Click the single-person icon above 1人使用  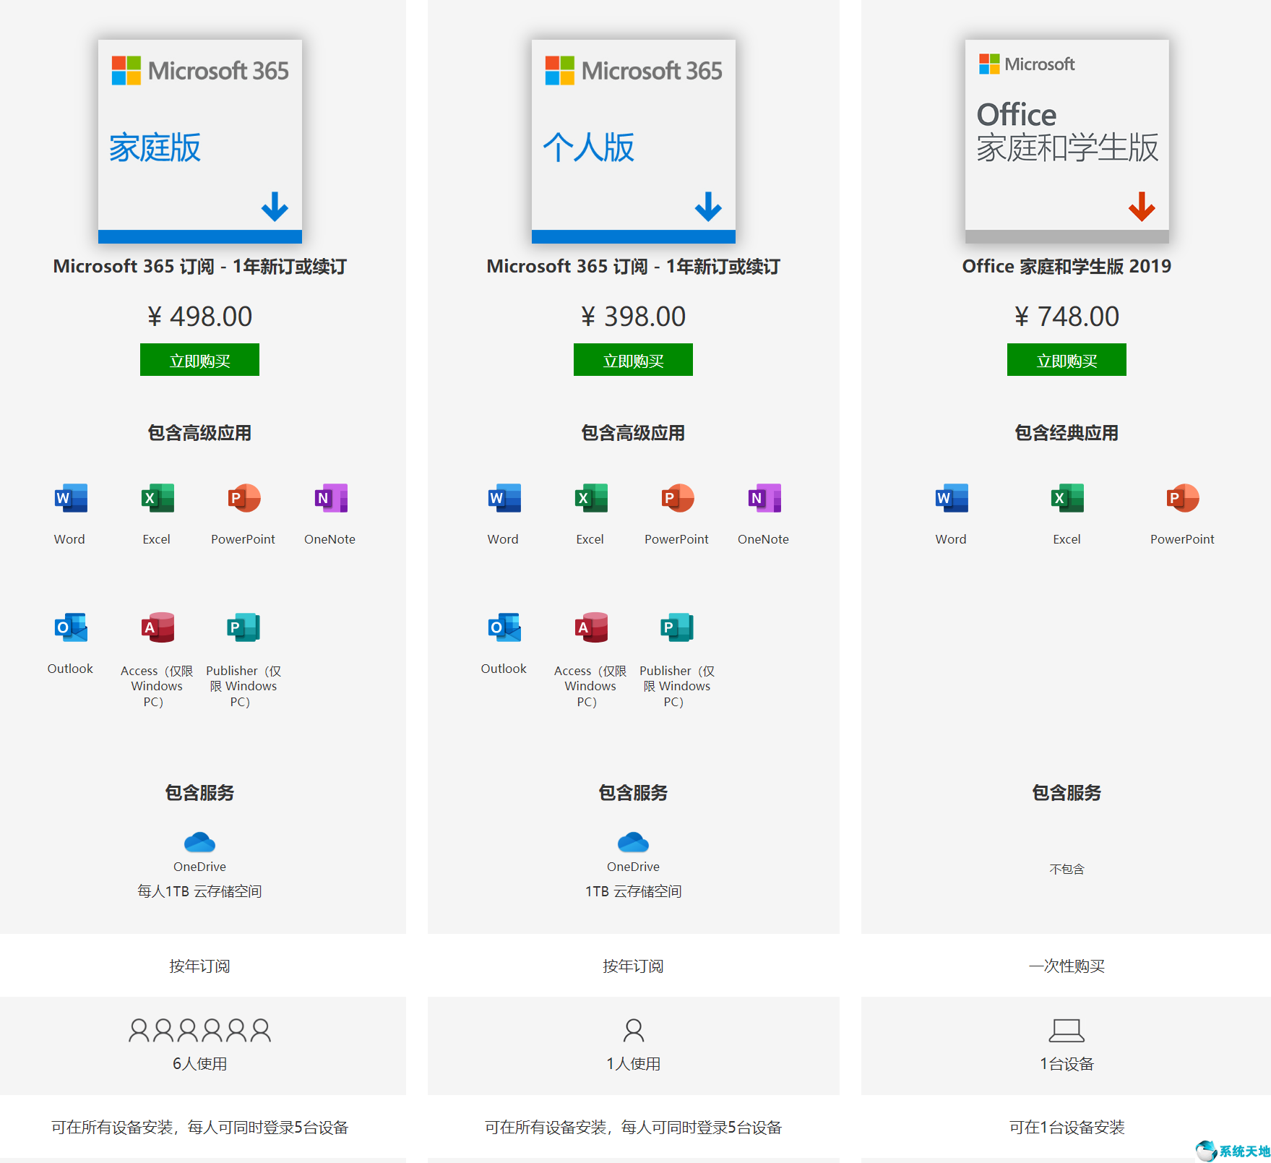coord(634,1030)
